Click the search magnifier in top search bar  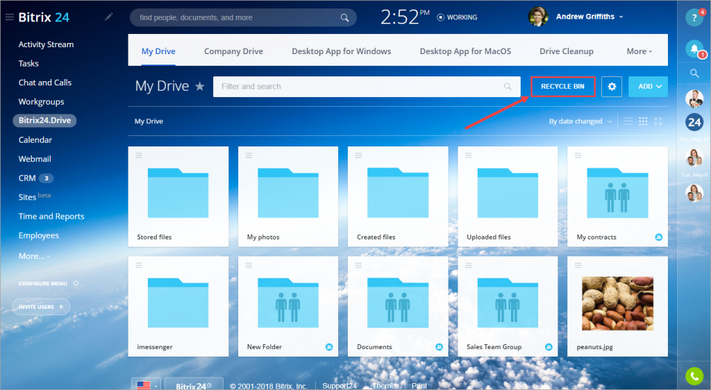pyautogui.click(x=344, y=17)
